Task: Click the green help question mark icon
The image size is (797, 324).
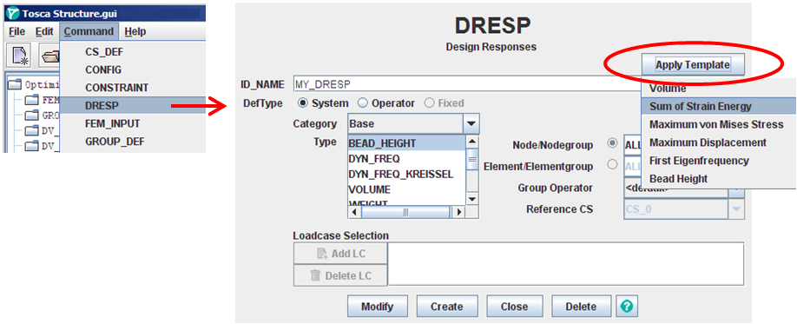Action: 627,307
